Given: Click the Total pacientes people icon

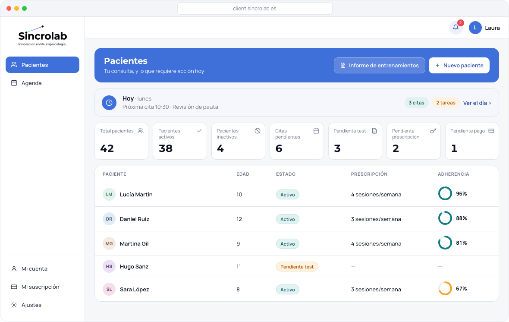Looking at the screenshot, I should tap(141, 131).
